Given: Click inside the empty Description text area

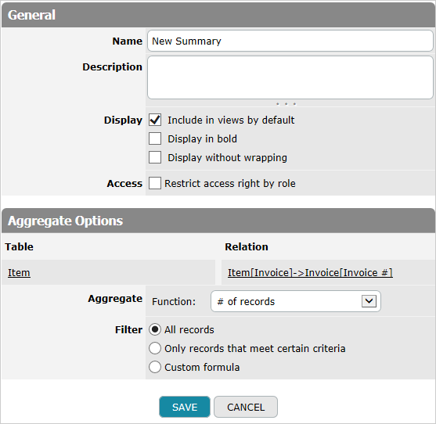Looking at the screenshot, I should click(290, 77).
